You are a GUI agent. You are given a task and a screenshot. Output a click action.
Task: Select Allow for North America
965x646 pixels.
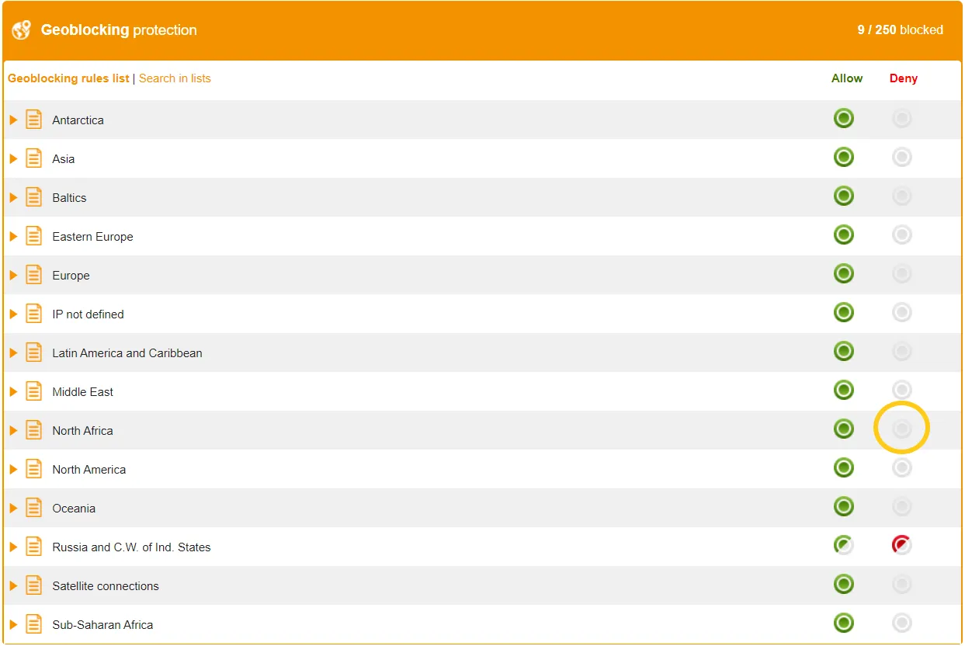pos(844,467)
